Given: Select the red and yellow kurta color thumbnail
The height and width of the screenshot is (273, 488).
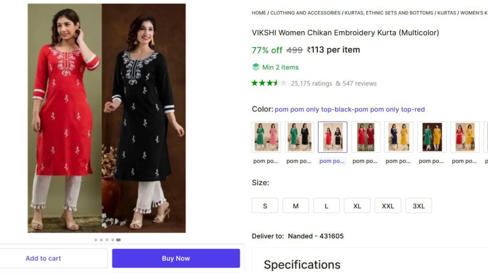Looking at the screenshot, I should coord(465,137).
